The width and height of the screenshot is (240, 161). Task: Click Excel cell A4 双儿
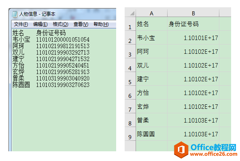151,65
